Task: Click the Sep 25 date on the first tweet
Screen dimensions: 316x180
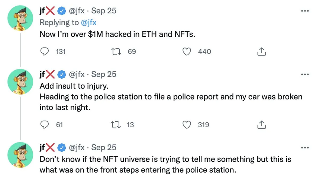Action: [x=104, y=11]
